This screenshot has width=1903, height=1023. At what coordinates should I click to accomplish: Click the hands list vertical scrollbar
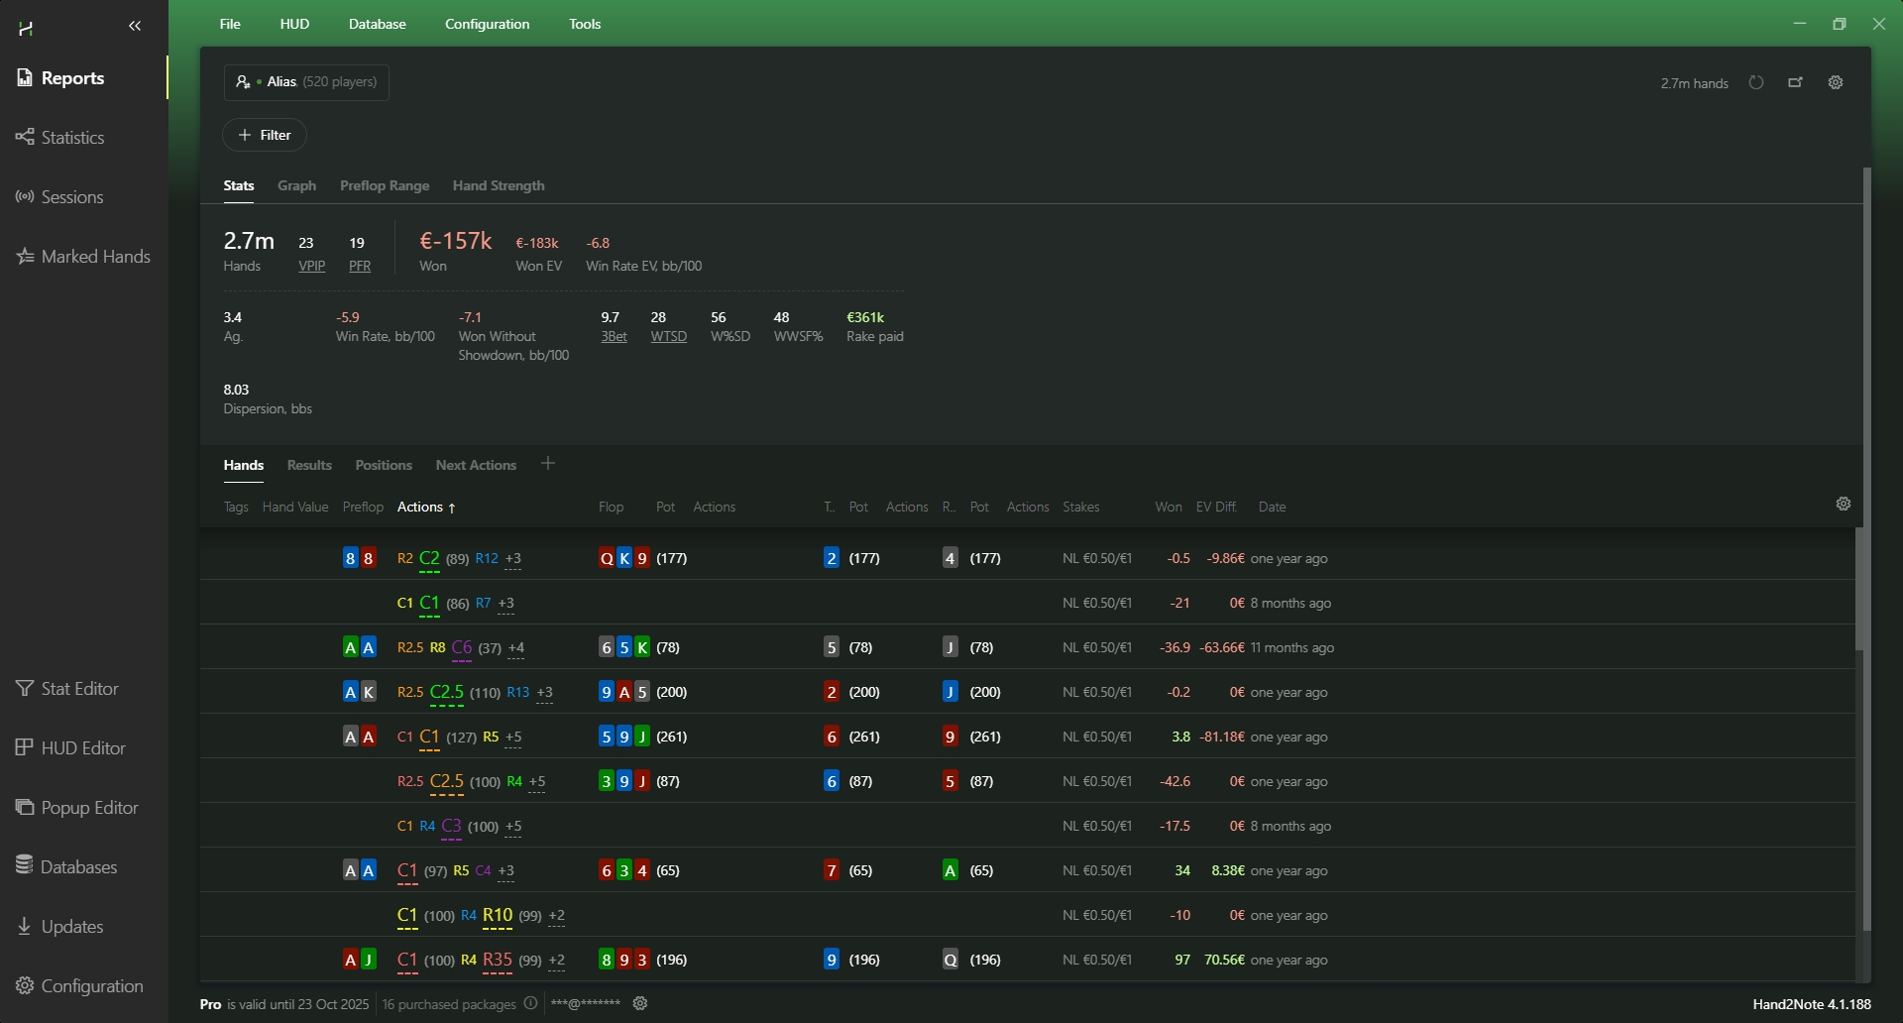(x=1859, y=589)
